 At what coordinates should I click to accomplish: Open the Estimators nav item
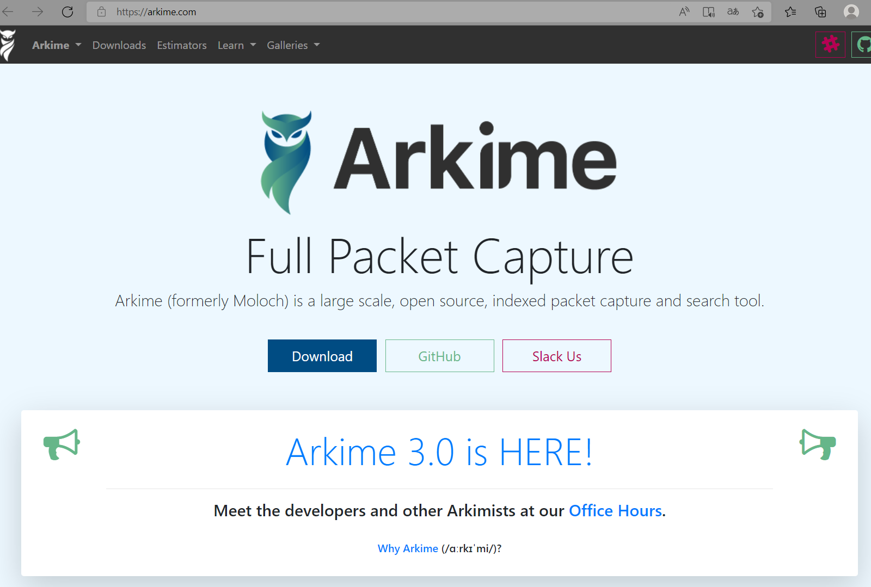click(x=182, y=45)
